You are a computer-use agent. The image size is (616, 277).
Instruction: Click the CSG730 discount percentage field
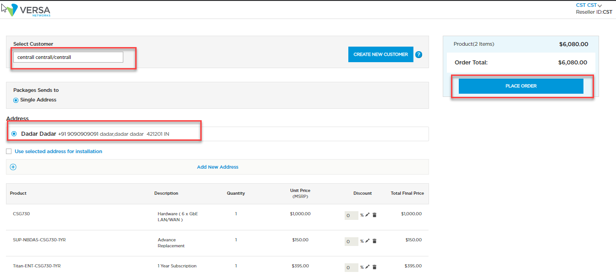352,215
